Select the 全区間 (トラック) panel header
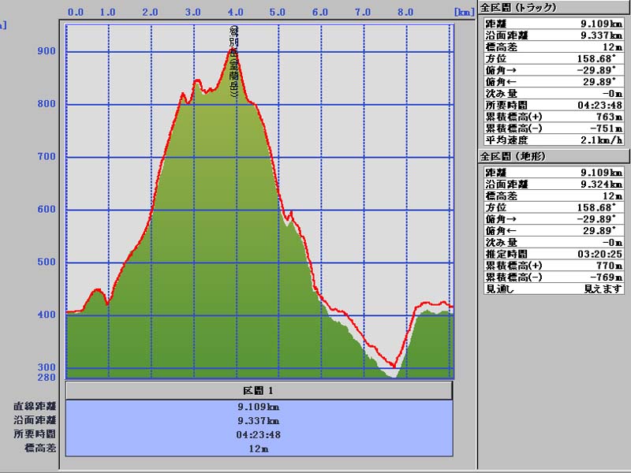The height and width of the screenshot is (473, 631). [x=518, y=8]
